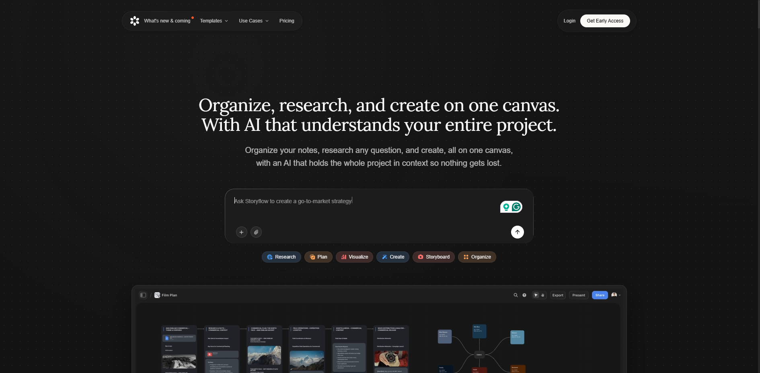Select the pointer cursor tool
This screenshot has height=373, width=760.
point(536,295)
